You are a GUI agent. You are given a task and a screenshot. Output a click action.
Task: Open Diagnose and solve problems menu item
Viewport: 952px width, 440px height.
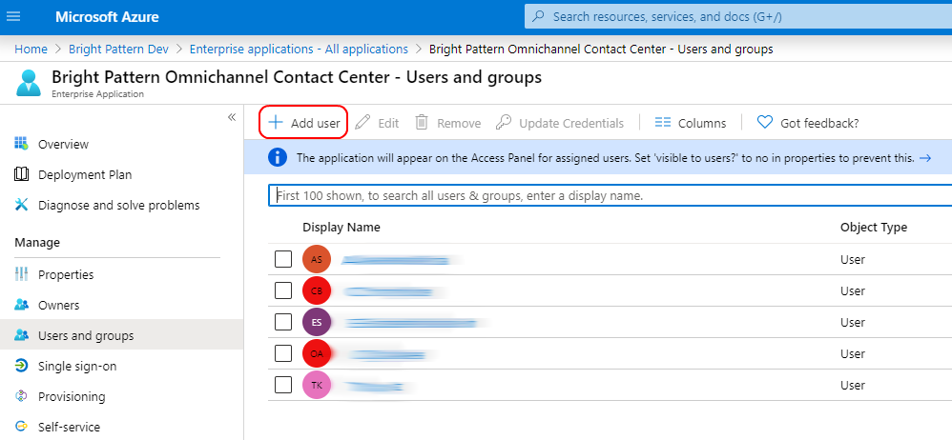pos(121,206)
